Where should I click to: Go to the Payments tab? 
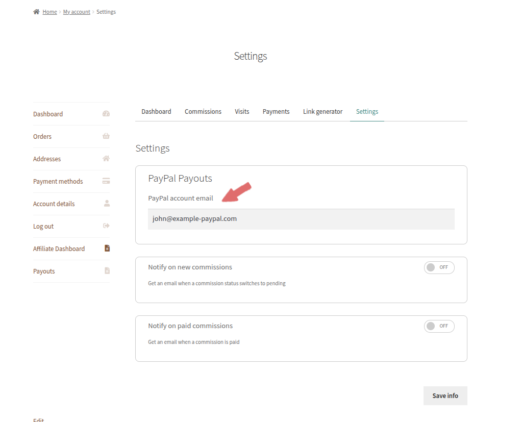pyautogui.click(x=276, y=112)
